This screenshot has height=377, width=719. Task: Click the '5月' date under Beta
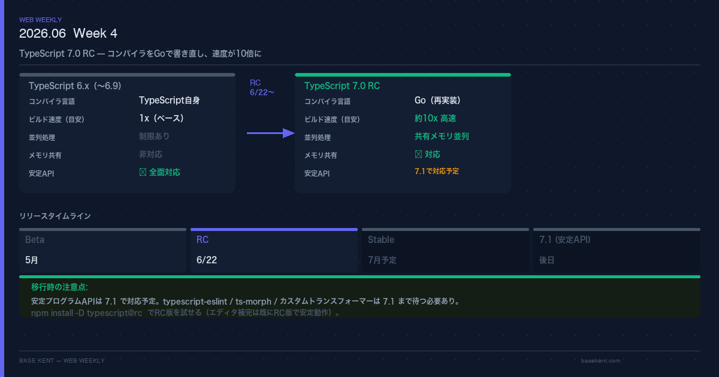(32, 260)
